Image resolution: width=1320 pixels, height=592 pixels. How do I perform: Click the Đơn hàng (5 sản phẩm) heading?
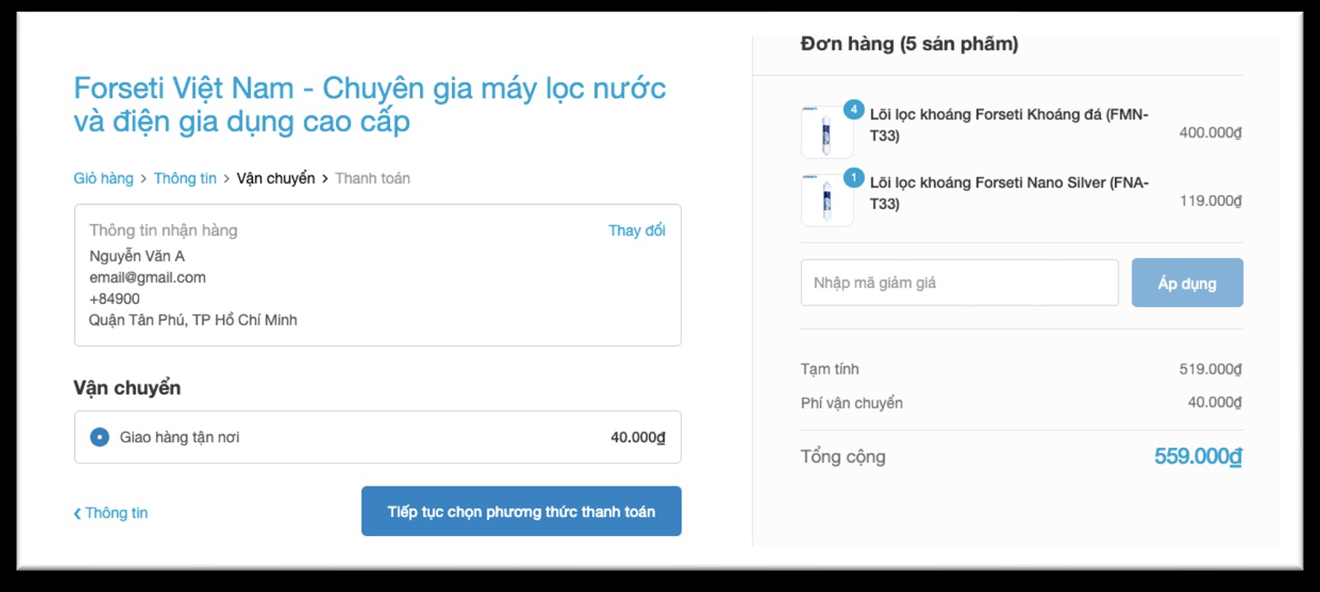pos(909,44)
